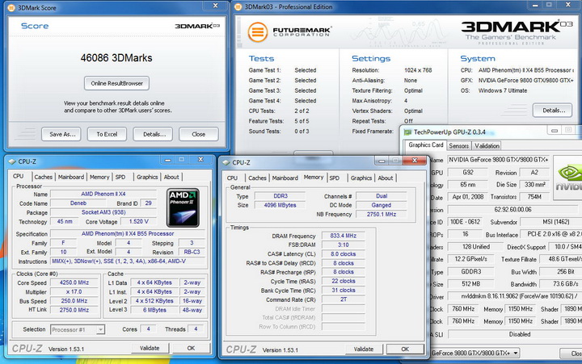The width and height of the screenshot is (582, 364).
Task: Click the SLI status field Disabled
Action: [x=515, y=334]
